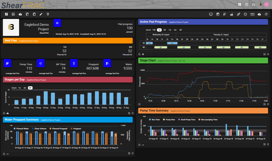Click the 20 Aug bar in Stages per Day
Screen dimensions: 272x161
46,98
